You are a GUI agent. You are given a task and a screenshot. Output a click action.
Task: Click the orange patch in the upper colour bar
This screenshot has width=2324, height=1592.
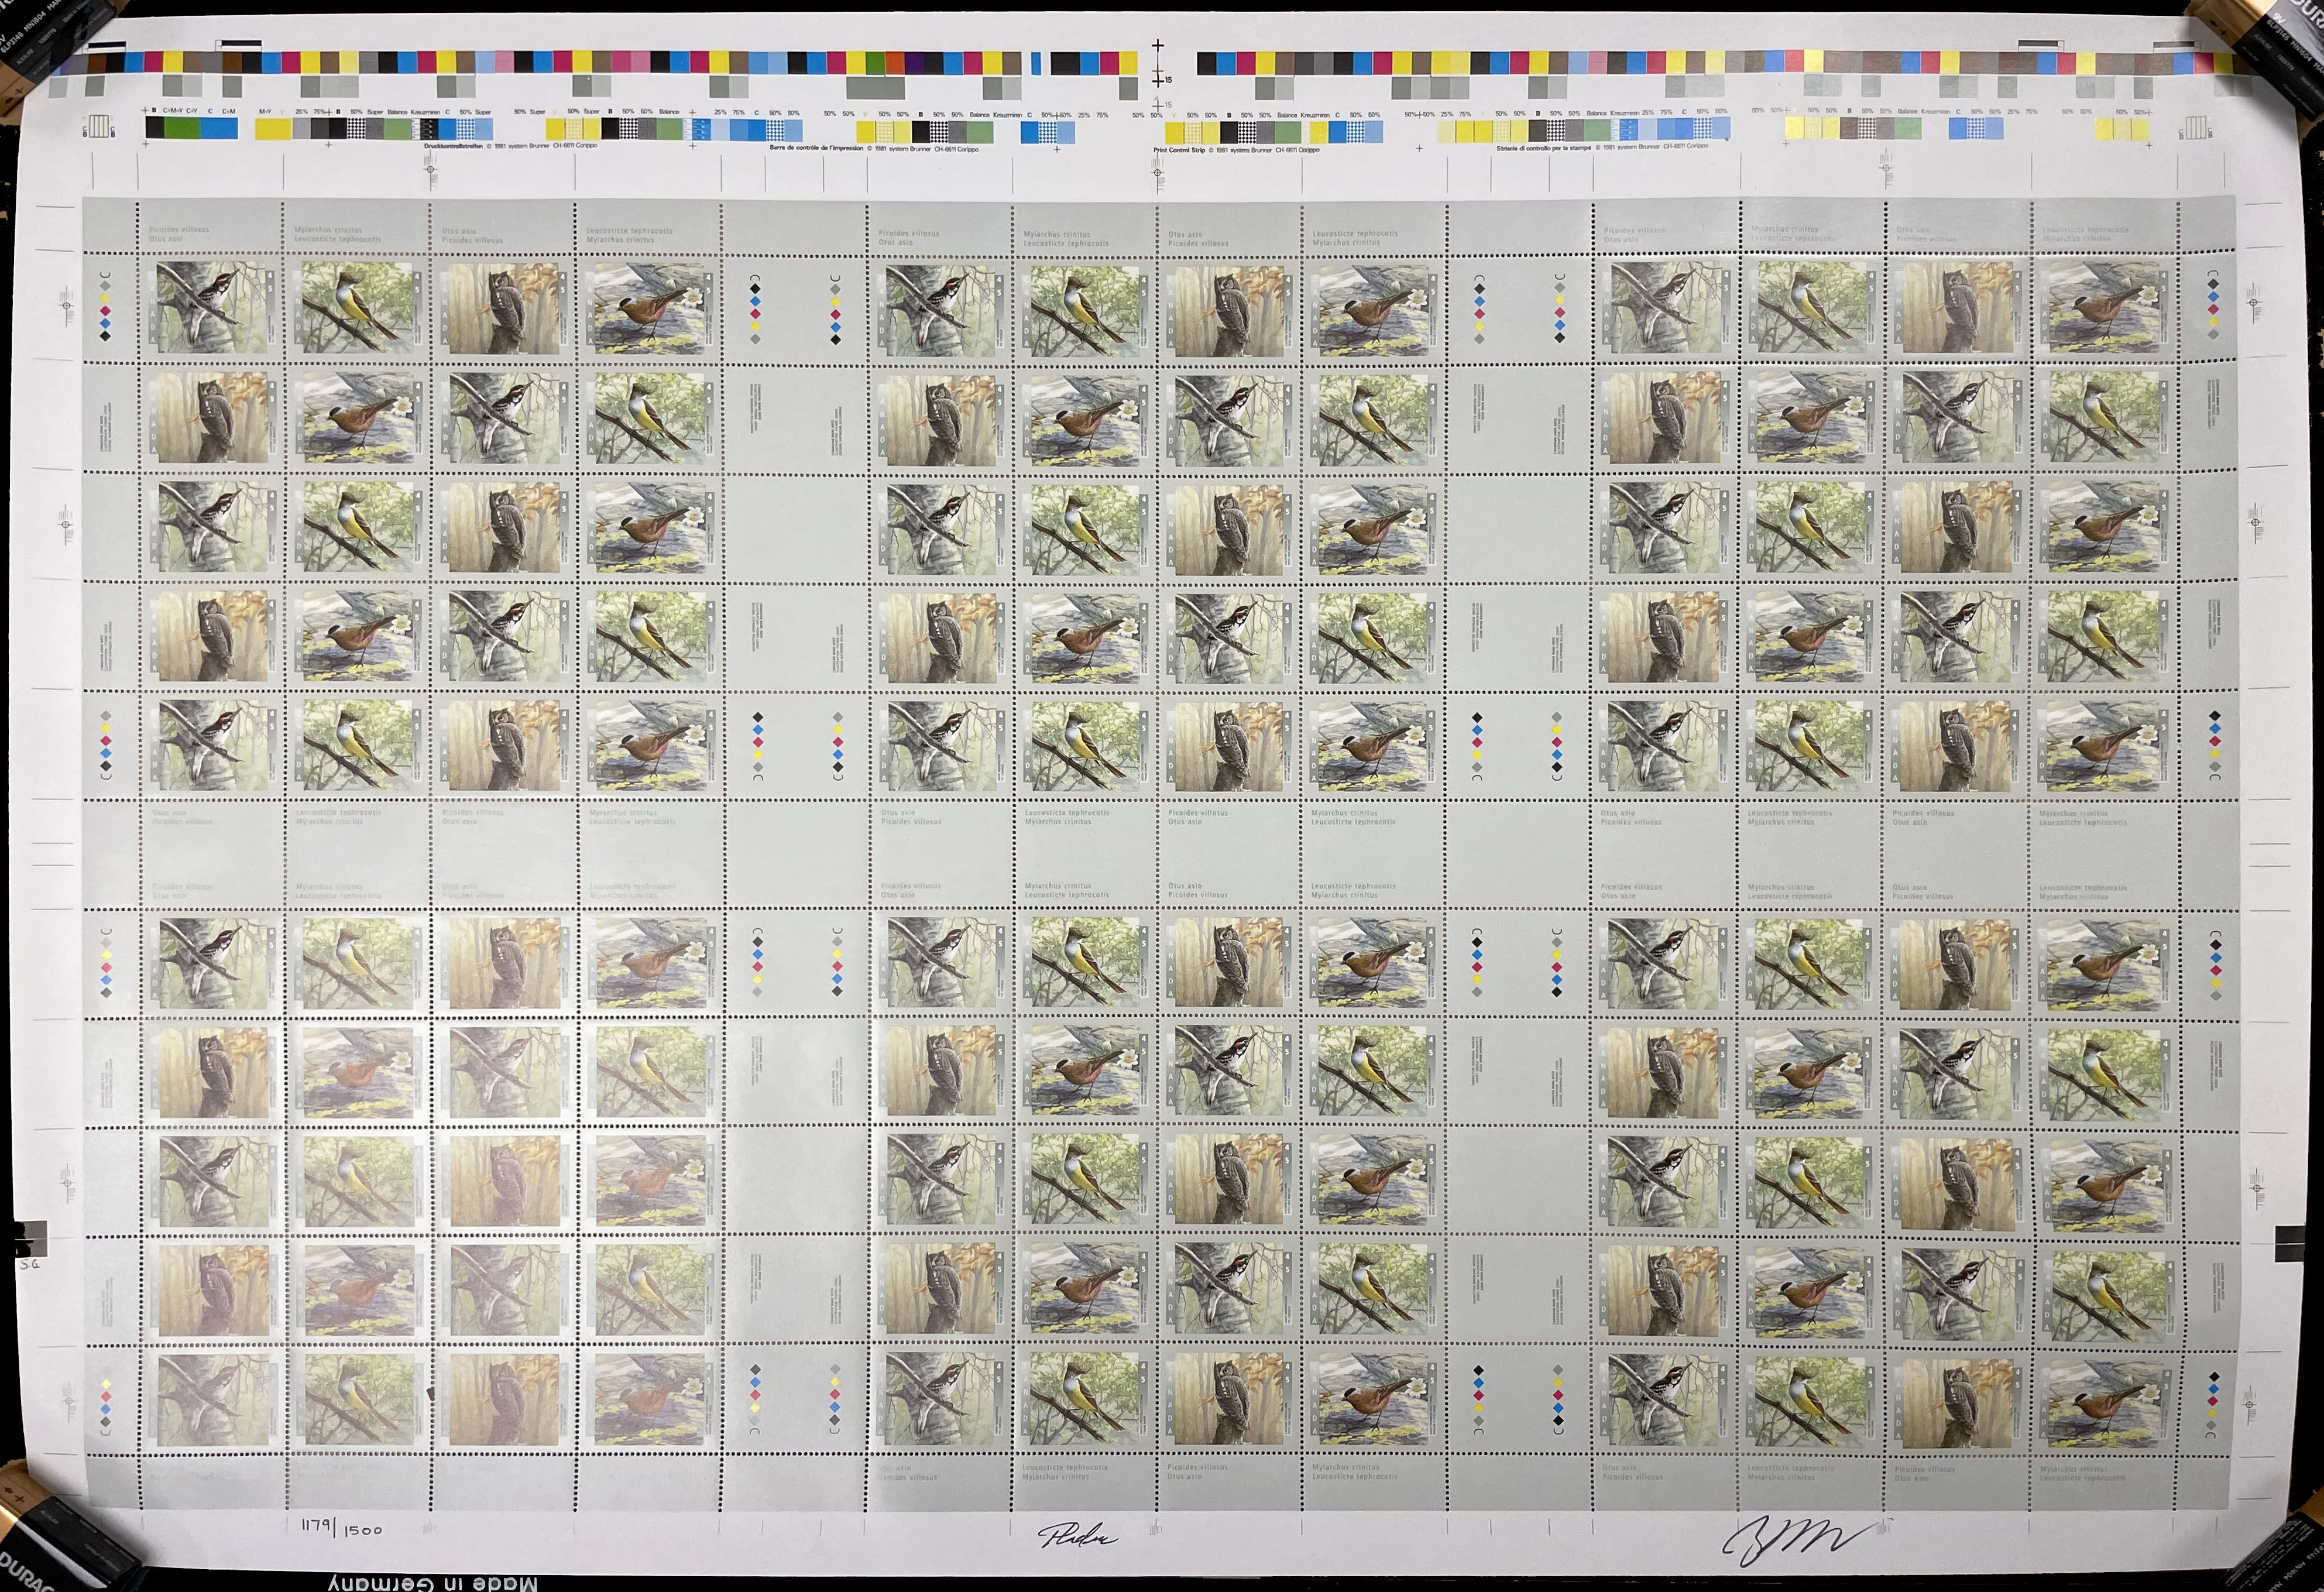point(894,63)
